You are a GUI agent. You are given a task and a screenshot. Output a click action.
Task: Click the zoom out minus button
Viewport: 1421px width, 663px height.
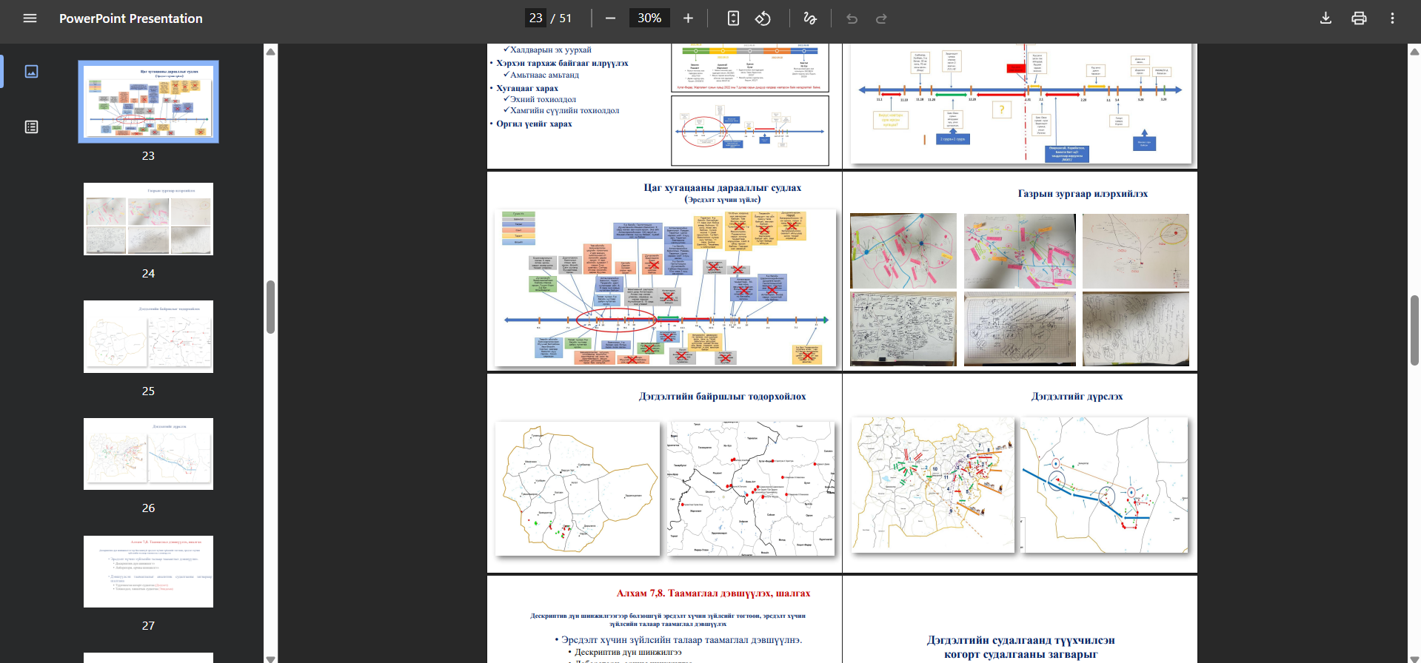(610, 18)
